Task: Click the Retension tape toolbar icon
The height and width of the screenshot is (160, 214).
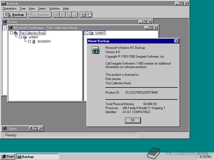Action: (63, 15)
